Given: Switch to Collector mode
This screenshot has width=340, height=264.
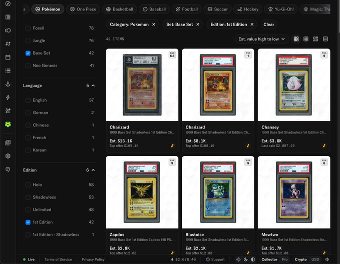Looking at the screenshot, I should point(269,259).
